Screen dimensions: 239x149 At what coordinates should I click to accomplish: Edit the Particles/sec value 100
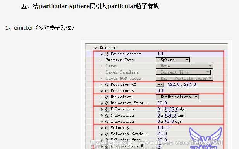[x=161, y=54]
